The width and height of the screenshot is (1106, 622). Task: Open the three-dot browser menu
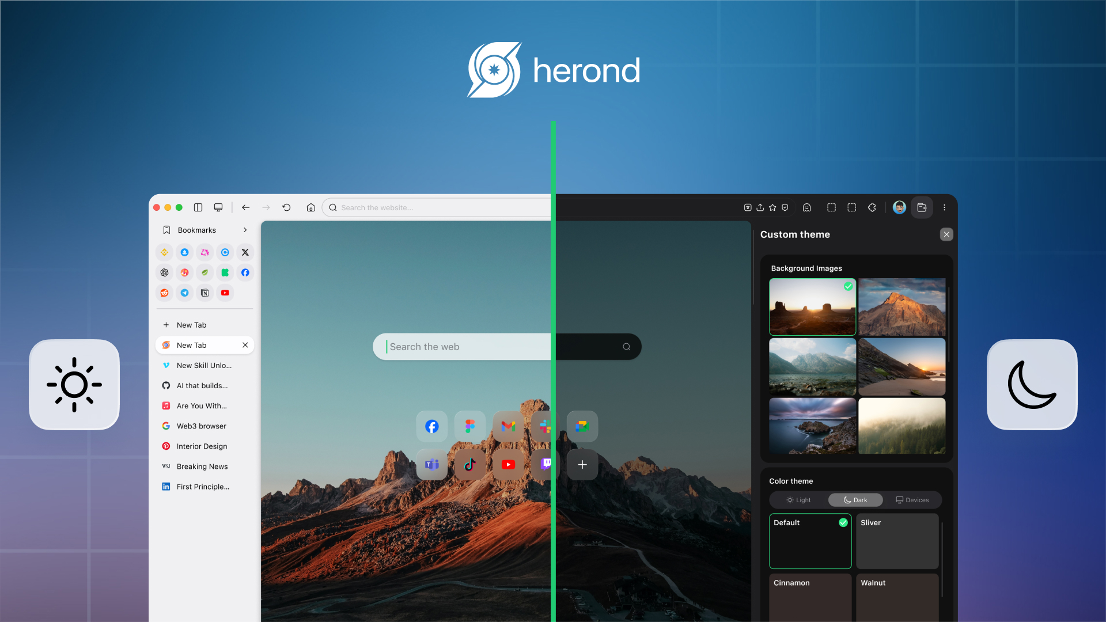point(944,207)
